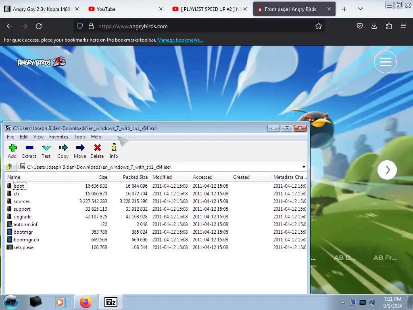The width and height of the screenshot is (413, 310).
Task: Switch to the Angry Goy 2 tab
Action: pyautogui.click(x=41, y=9)
